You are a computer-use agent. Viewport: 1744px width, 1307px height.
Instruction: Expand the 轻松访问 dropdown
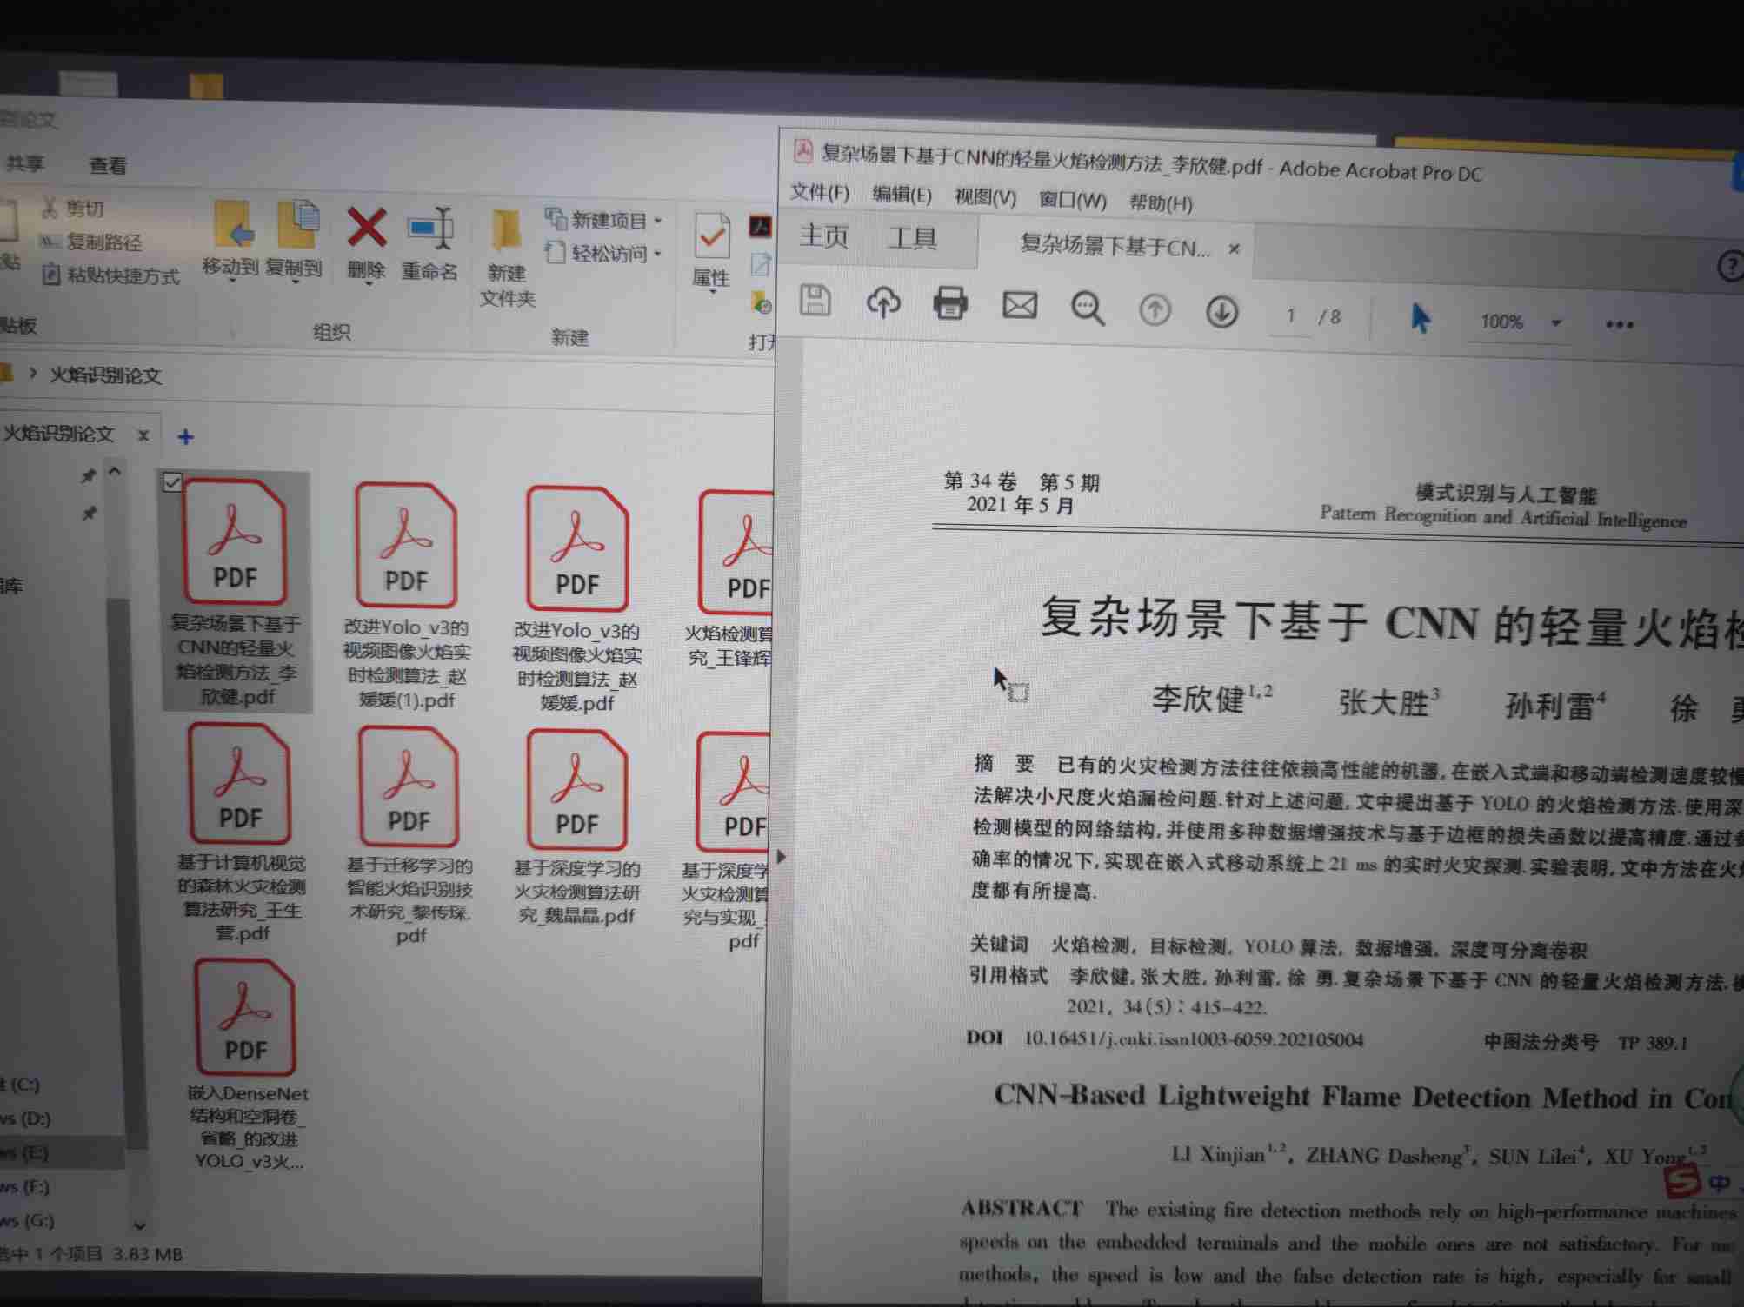coord(658,254)
